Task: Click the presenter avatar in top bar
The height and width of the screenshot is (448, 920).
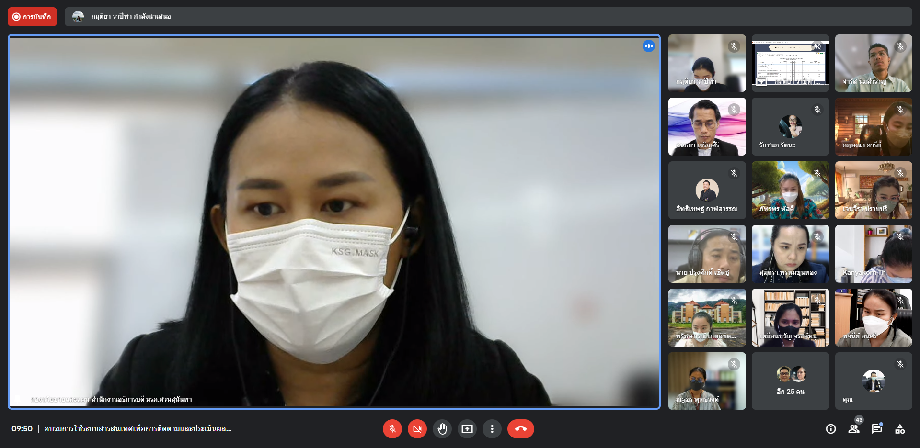Action: click(78, 17)
